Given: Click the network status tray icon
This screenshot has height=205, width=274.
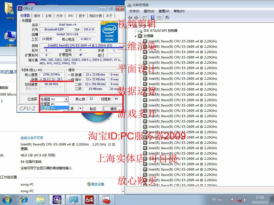Looking at the screenshot, I should coord(239,200).
